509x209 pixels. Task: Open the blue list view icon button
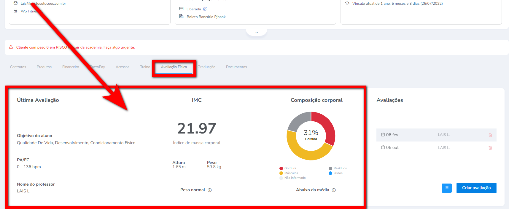[446, 188]
